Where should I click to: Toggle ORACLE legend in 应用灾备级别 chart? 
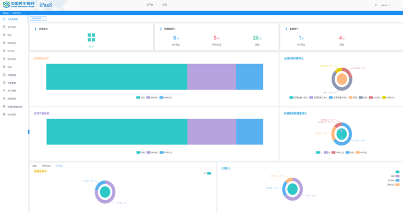[166, 153]
